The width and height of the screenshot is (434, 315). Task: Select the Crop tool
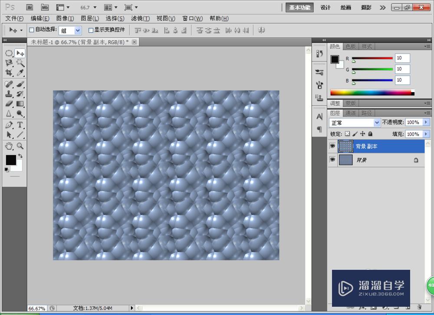pos(9,73)
